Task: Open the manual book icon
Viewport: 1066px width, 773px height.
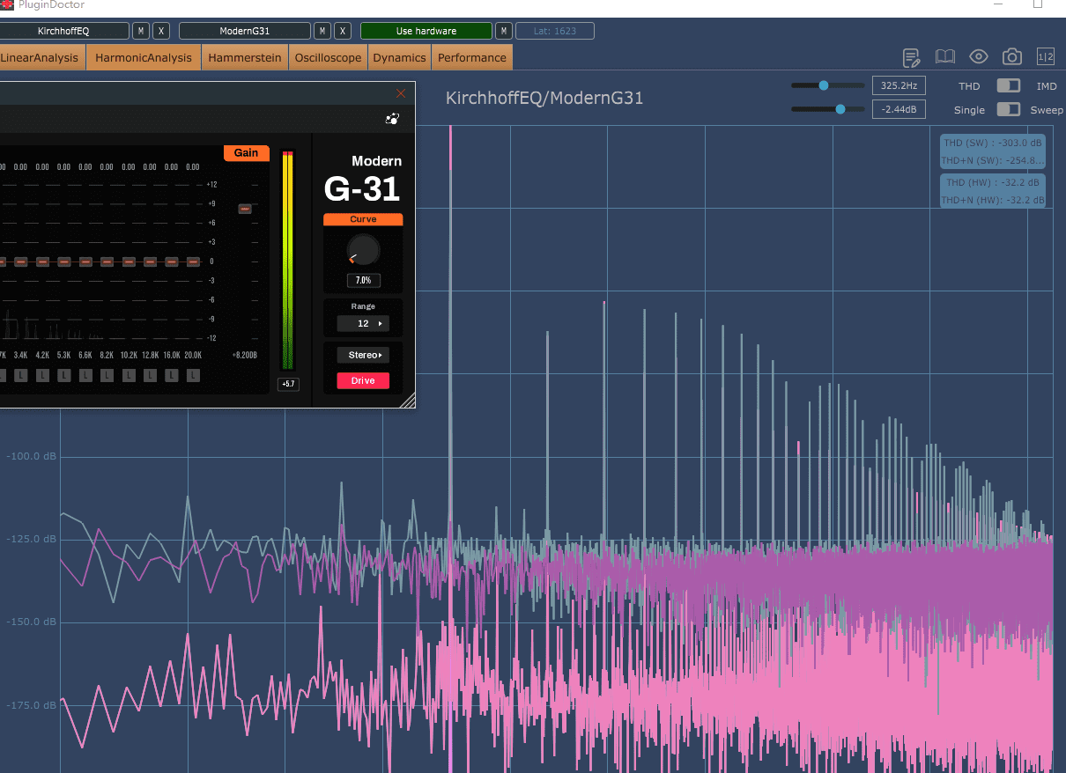Action: 945,57
